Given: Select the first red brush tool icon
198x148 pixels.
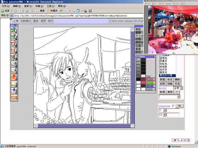Looking at the screenshot, I should point(14,44).
